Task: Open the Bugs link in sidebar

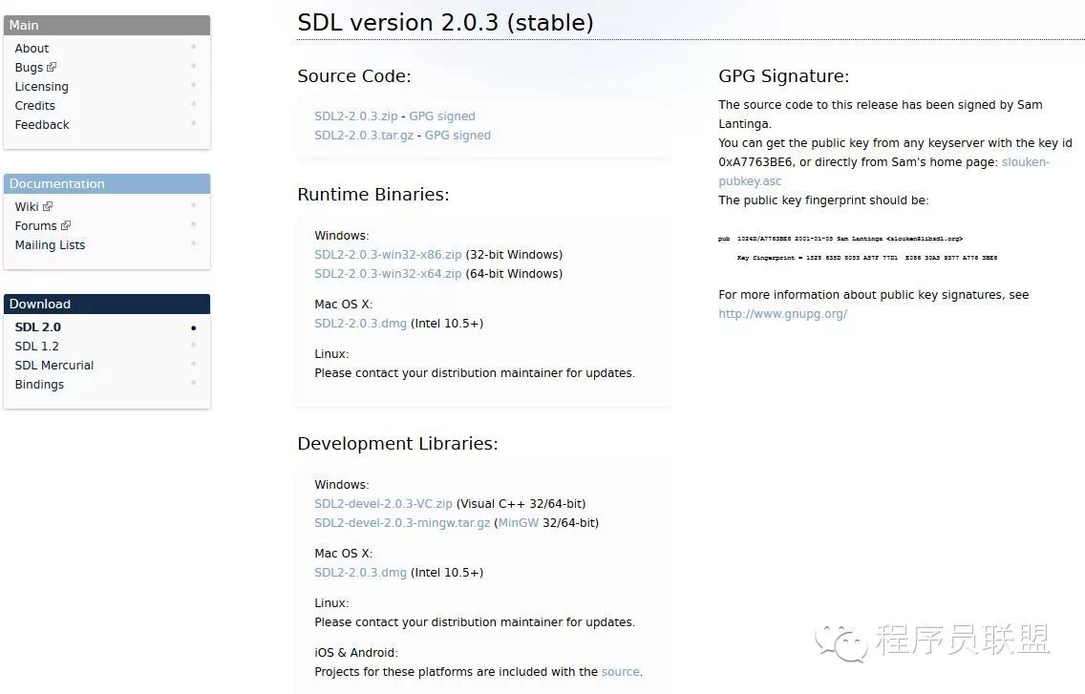Action: point(29,67)
